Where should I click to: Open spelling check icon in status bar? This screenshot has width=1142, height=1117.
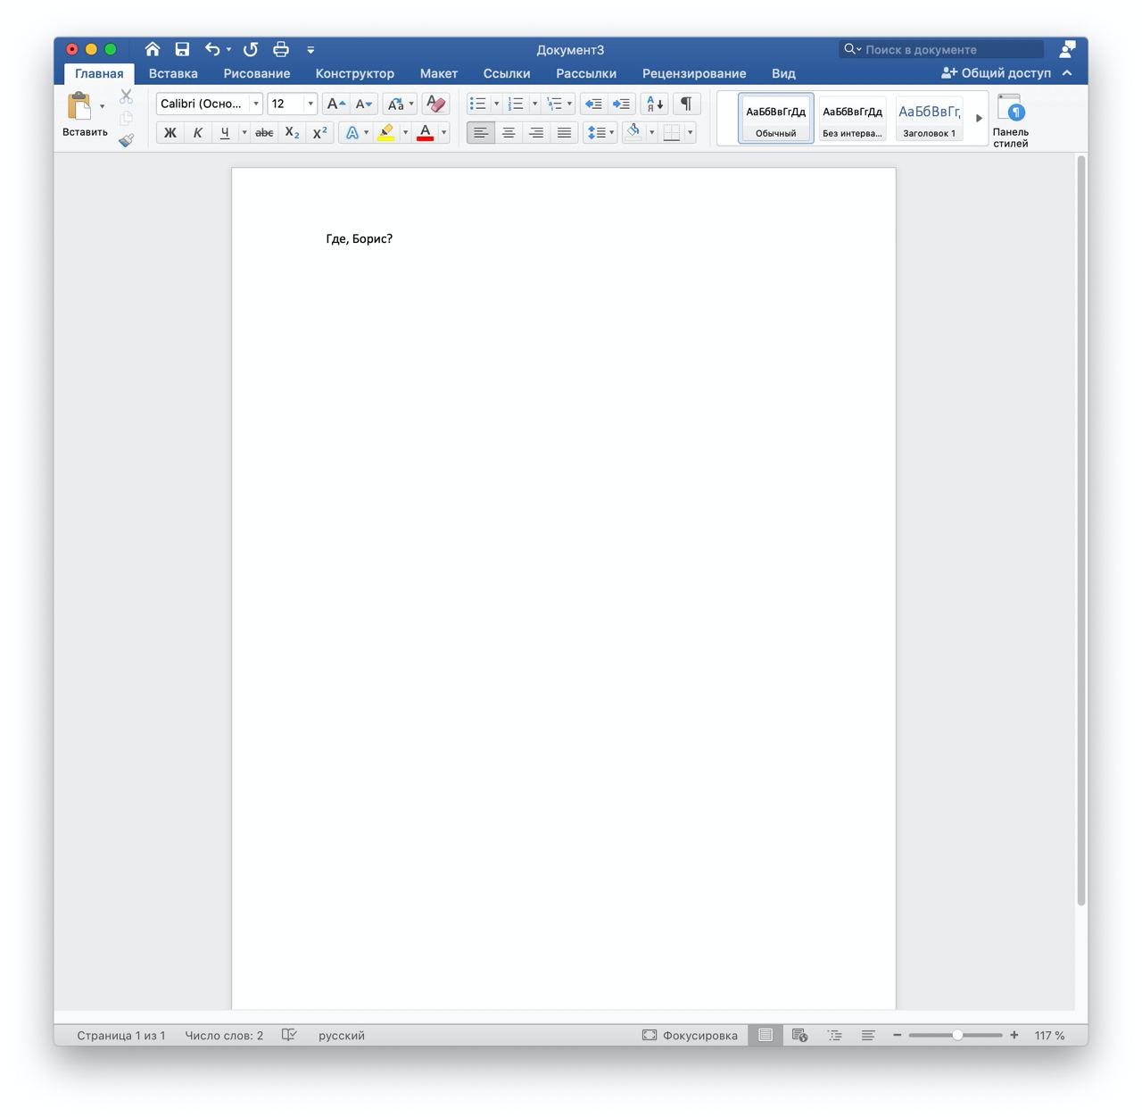(289, 1036)
